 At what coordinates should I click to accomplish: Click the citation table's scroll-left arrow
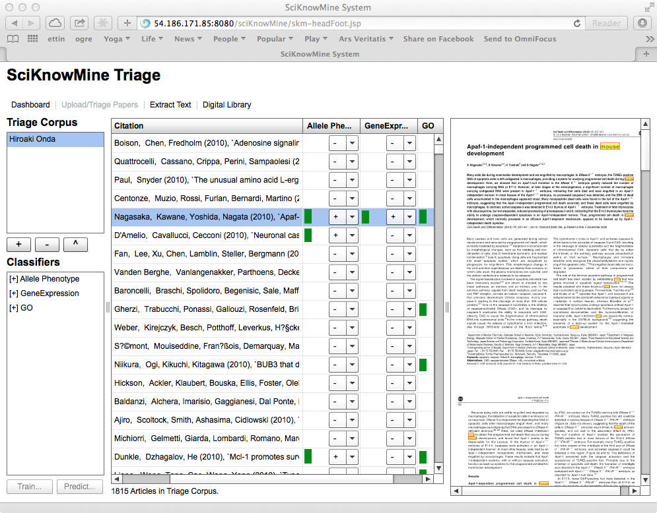116,479
